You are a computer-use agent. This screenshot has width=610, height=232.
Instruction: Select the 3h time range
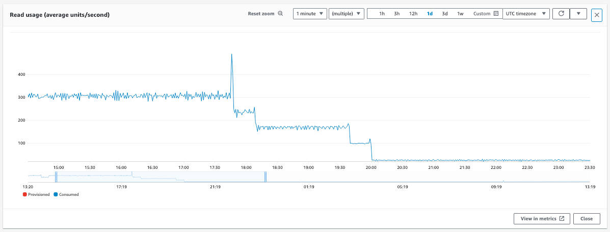click(x=396, y=14)
